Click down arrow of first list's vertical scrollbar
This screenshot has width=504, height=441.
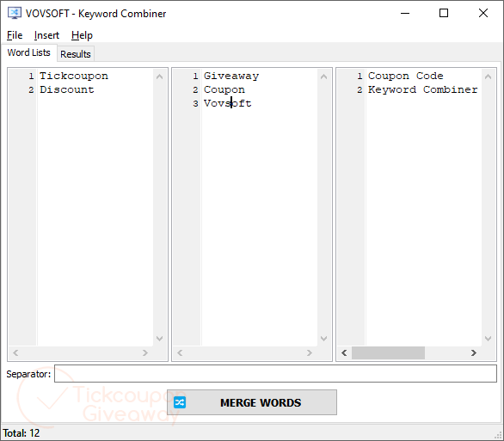point(159,339)
